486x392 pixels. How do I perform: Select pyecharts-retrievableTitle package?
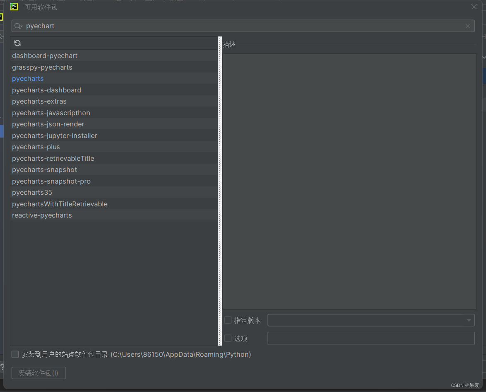[x=114, y=158]
